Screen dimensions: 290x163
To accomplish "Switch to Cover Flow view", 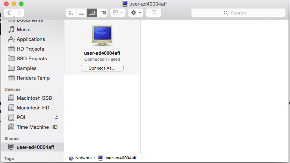I will [x=102, y=13].
